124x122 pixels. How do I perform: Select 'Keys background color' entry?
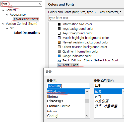coord(78,29)
